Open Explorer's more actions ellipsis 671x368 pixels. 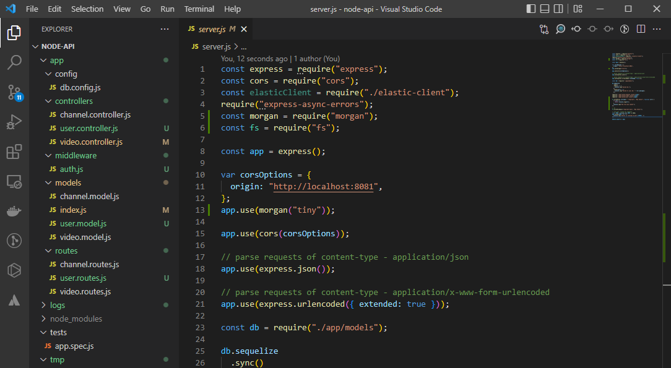click(x=165, y=29)
